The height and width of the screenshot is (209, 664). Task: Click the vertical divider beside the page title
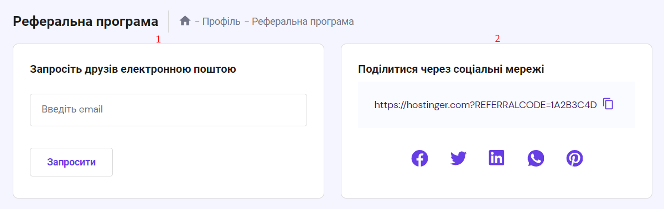point(168,22)
